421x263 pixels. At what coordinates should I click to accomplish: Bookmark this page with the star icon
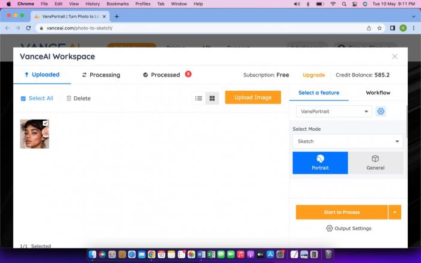(380, 28)
